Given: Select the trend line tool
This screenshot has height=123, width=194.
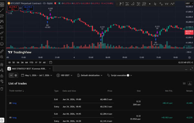Looking at the screenshot, I should tap(2, 10).
